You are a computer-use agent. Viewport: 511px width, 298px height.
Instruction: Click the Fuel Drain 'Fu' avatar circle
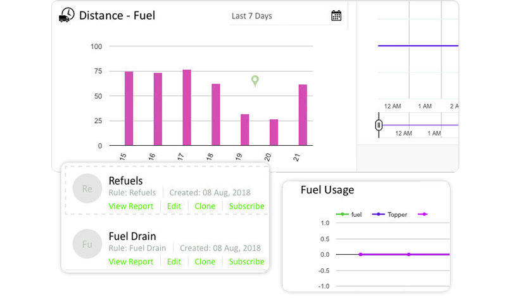click(85, 244)
